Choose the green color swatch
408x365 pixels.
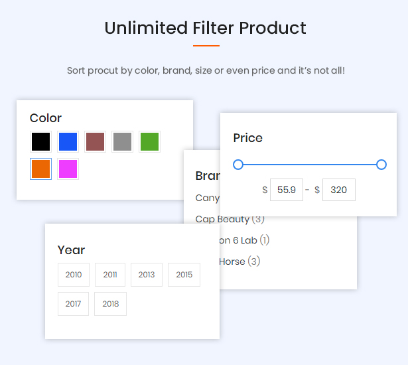pos(149,141)
